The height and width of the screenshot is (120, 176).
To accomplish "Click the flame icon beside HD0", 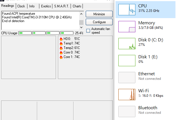I will 61,39.
